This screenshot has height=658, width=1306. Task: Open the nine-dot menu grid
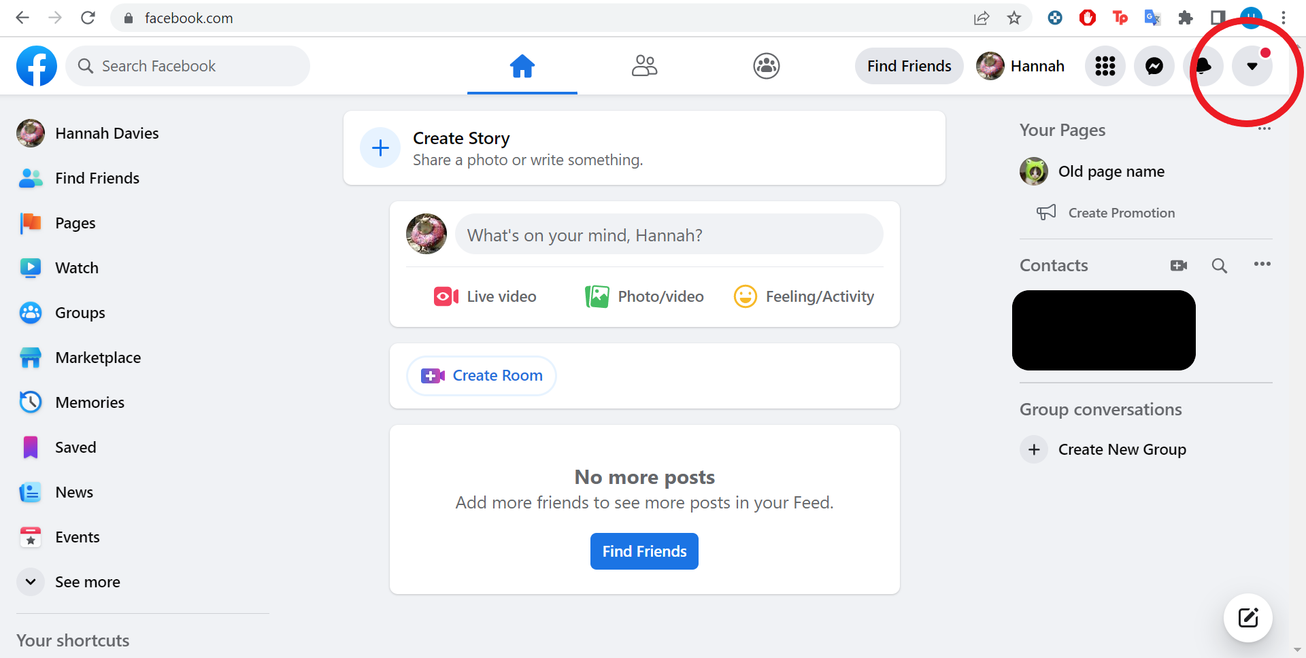1105,66
